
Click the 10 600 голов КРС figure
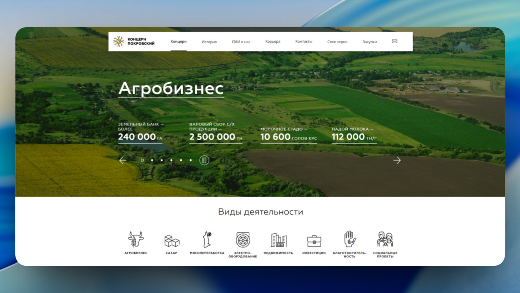point(289,137)
